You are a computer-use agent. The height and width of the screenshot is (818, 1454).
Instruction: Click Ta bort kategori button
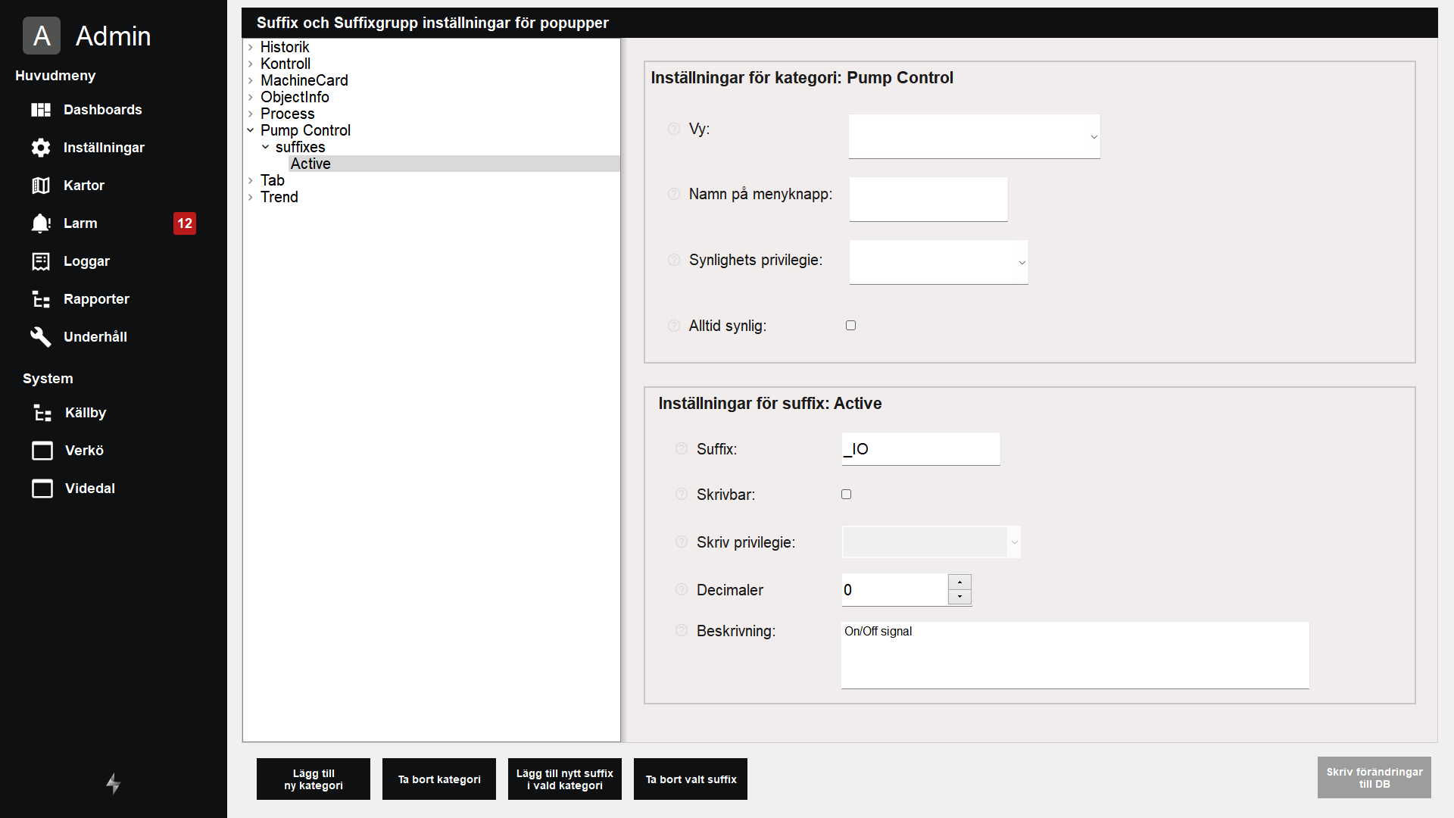coord(438,779)
